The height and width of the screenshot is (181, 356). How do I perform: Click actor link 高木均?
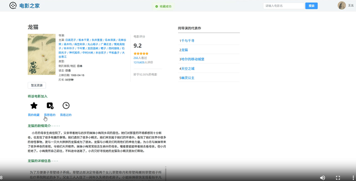(x=68, y=44)
